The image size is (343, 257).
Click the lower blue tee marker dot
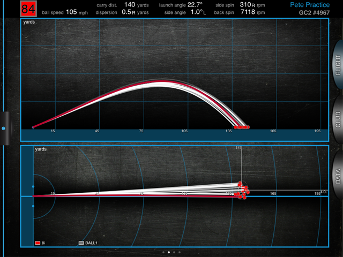(x=33, y=206)
